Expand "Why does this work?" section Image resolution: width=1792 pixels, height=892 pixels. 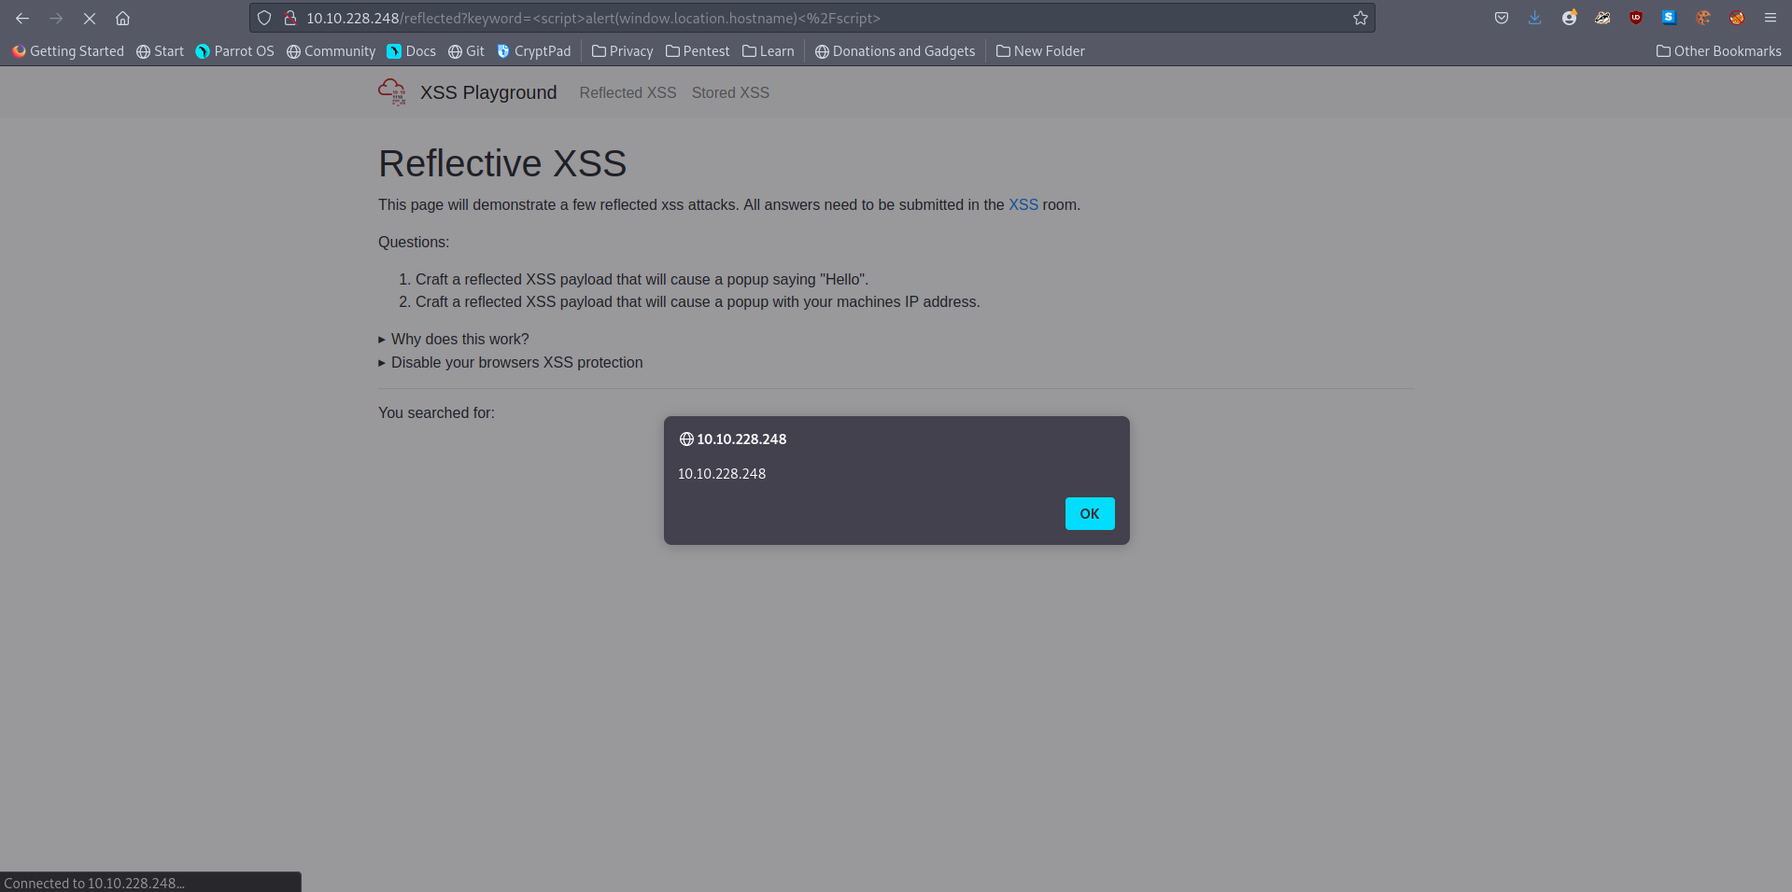459,340
